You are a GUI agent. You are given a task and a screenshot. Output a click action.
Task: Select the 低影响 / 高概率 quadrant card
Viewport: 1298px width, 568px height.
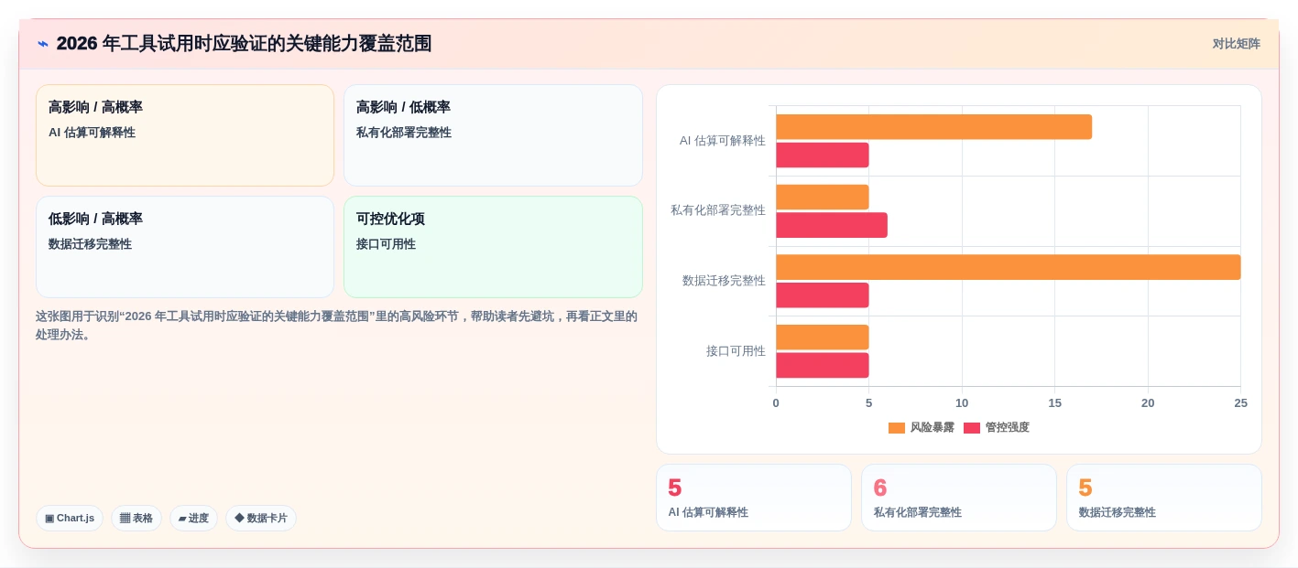185,247
